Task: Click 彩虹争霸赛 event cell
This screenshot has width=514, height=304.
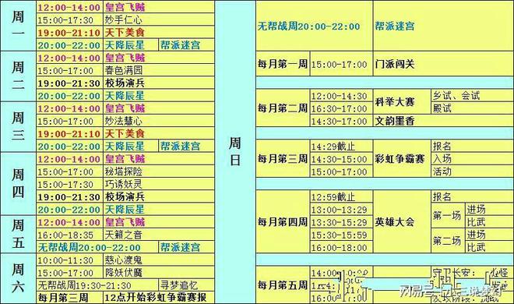Action: 402,159
